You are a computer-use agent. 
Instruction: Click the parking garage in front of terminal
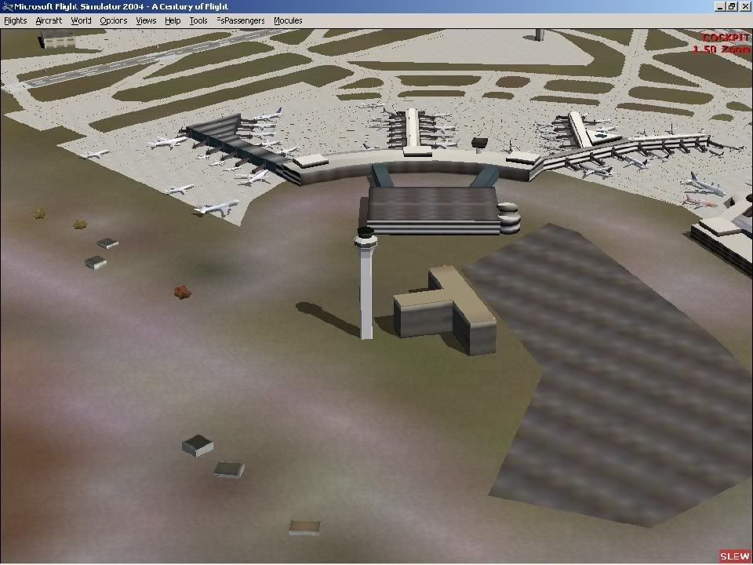(433, 209)
